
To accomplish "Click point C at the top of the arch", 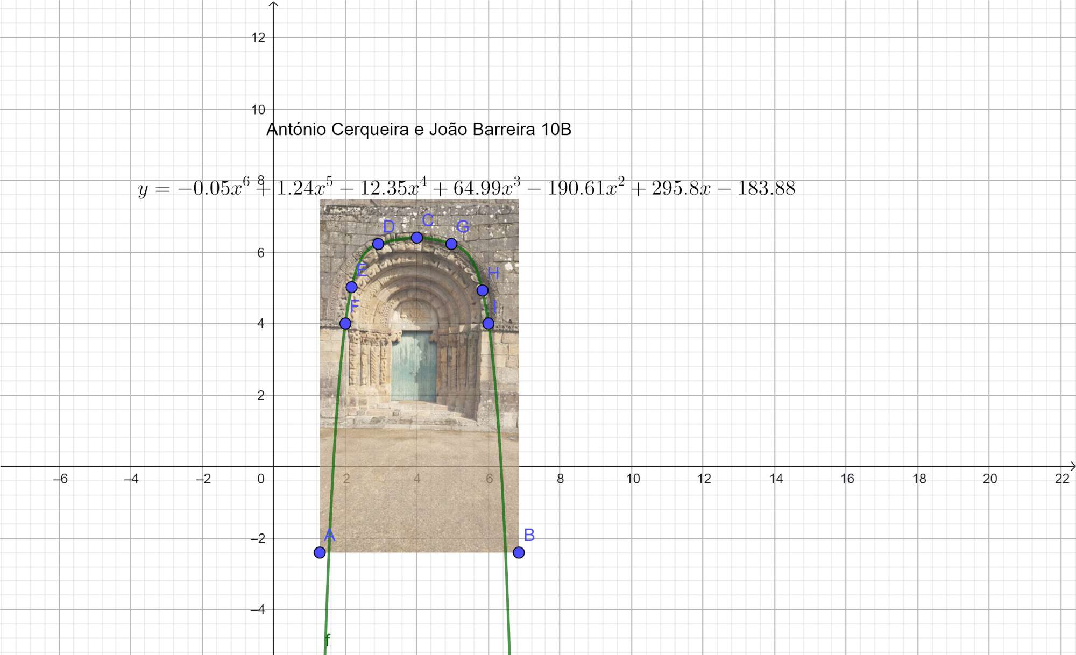I will pos(417,238).
